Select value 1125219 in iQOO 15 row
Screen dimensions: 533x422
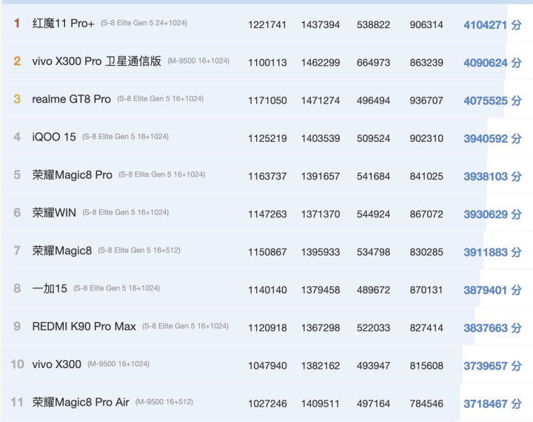tap(267, 138)
